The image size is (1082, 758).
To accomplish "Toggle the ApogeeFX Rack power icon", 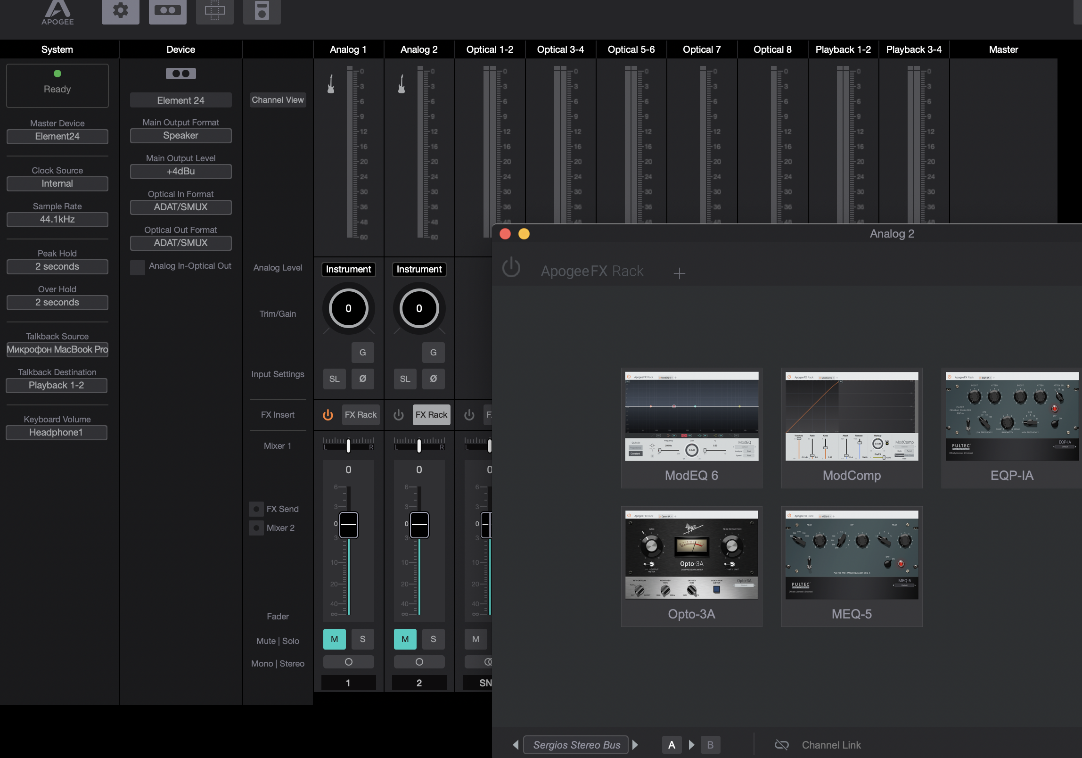I will [x=511, y=268].
